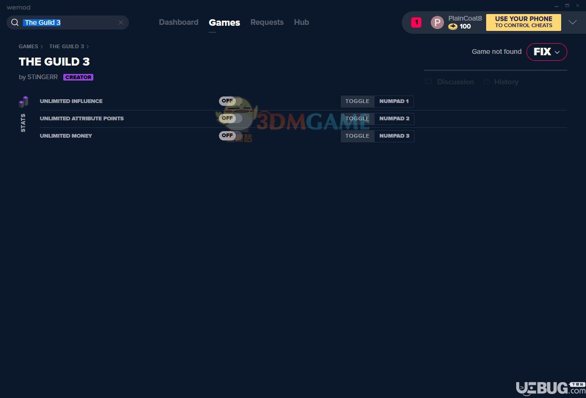Open the Discussion tab

point(450,82)
